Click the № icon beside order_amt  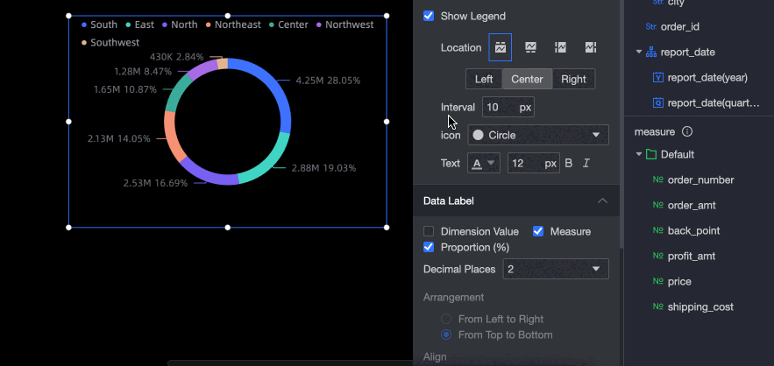(658, 205)
